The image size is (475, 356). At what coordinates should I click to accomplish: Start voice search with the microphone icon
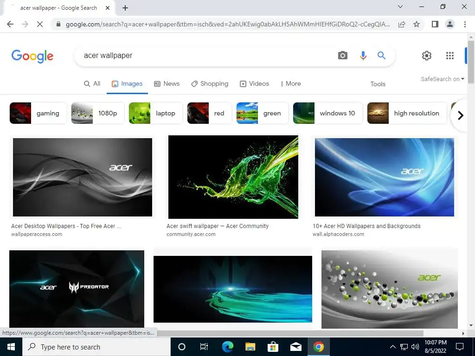[x=363, y=56]
